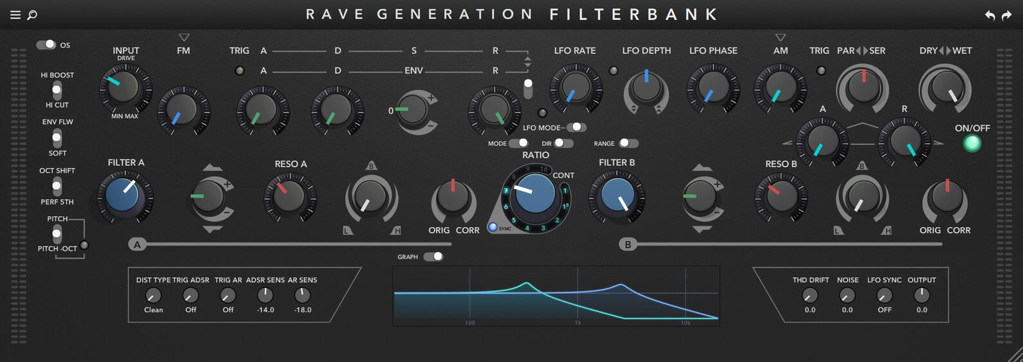Click the resize handle in window corner
Screen dimensions: 1023x362
coord(1015,355)
